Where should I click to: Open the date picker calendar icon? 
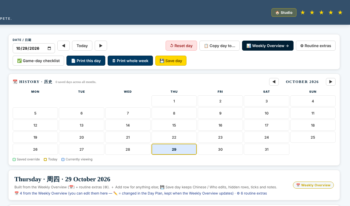49,48
